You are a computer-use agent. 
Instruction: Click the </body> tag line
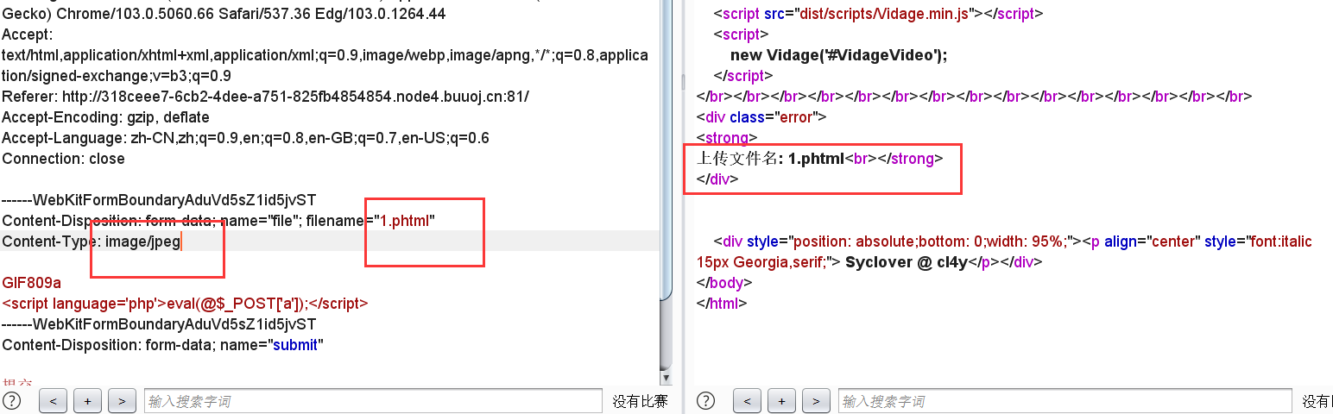point(724,283)
